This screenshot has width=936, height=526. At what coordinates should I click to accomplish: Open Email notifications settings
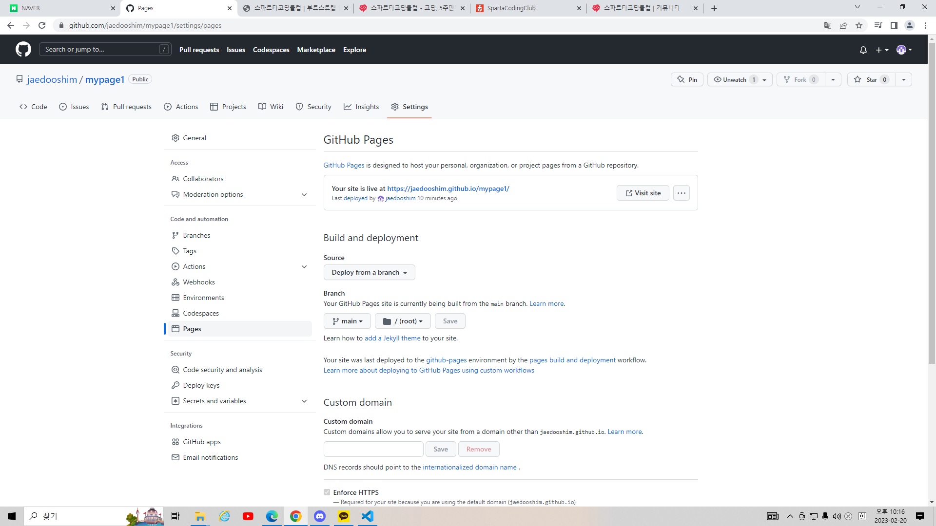pos(239,457)
